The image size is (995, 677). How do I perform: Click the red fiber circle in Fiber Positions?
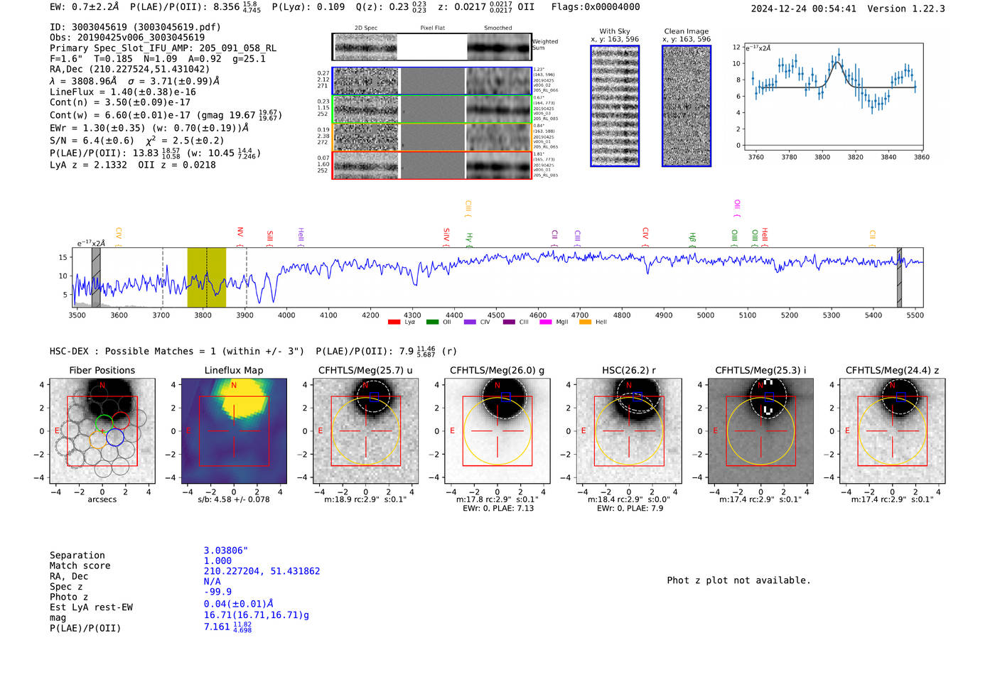click(x=120, y=421)
